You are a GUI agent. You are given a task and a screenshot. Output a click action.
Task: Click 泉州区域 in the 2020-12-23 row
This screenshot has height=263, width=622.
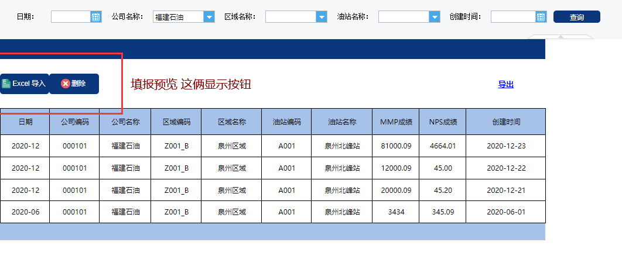point(232,146)
